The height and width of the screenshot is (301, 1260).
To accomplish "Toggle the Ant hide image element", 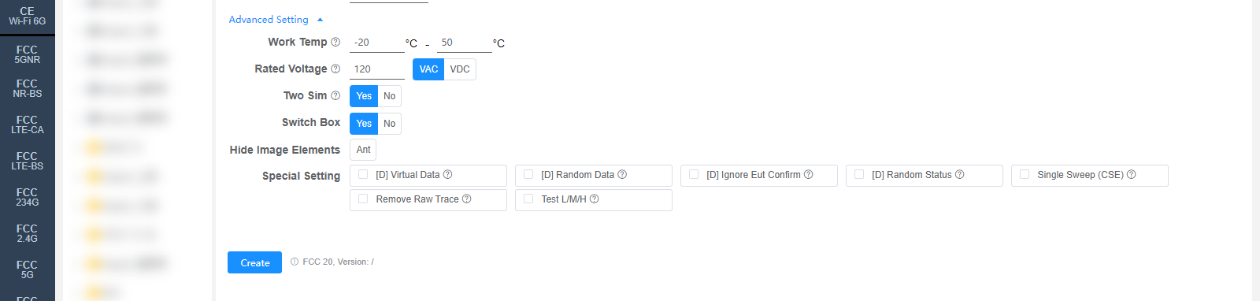I will [x=363, y=150].
